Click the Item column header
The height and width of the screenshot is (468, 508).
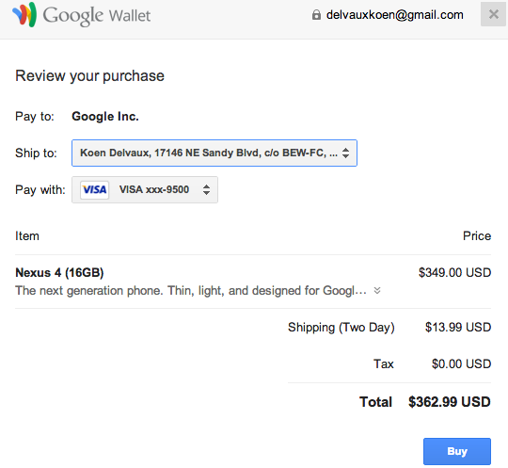click(x=27, y=236)
